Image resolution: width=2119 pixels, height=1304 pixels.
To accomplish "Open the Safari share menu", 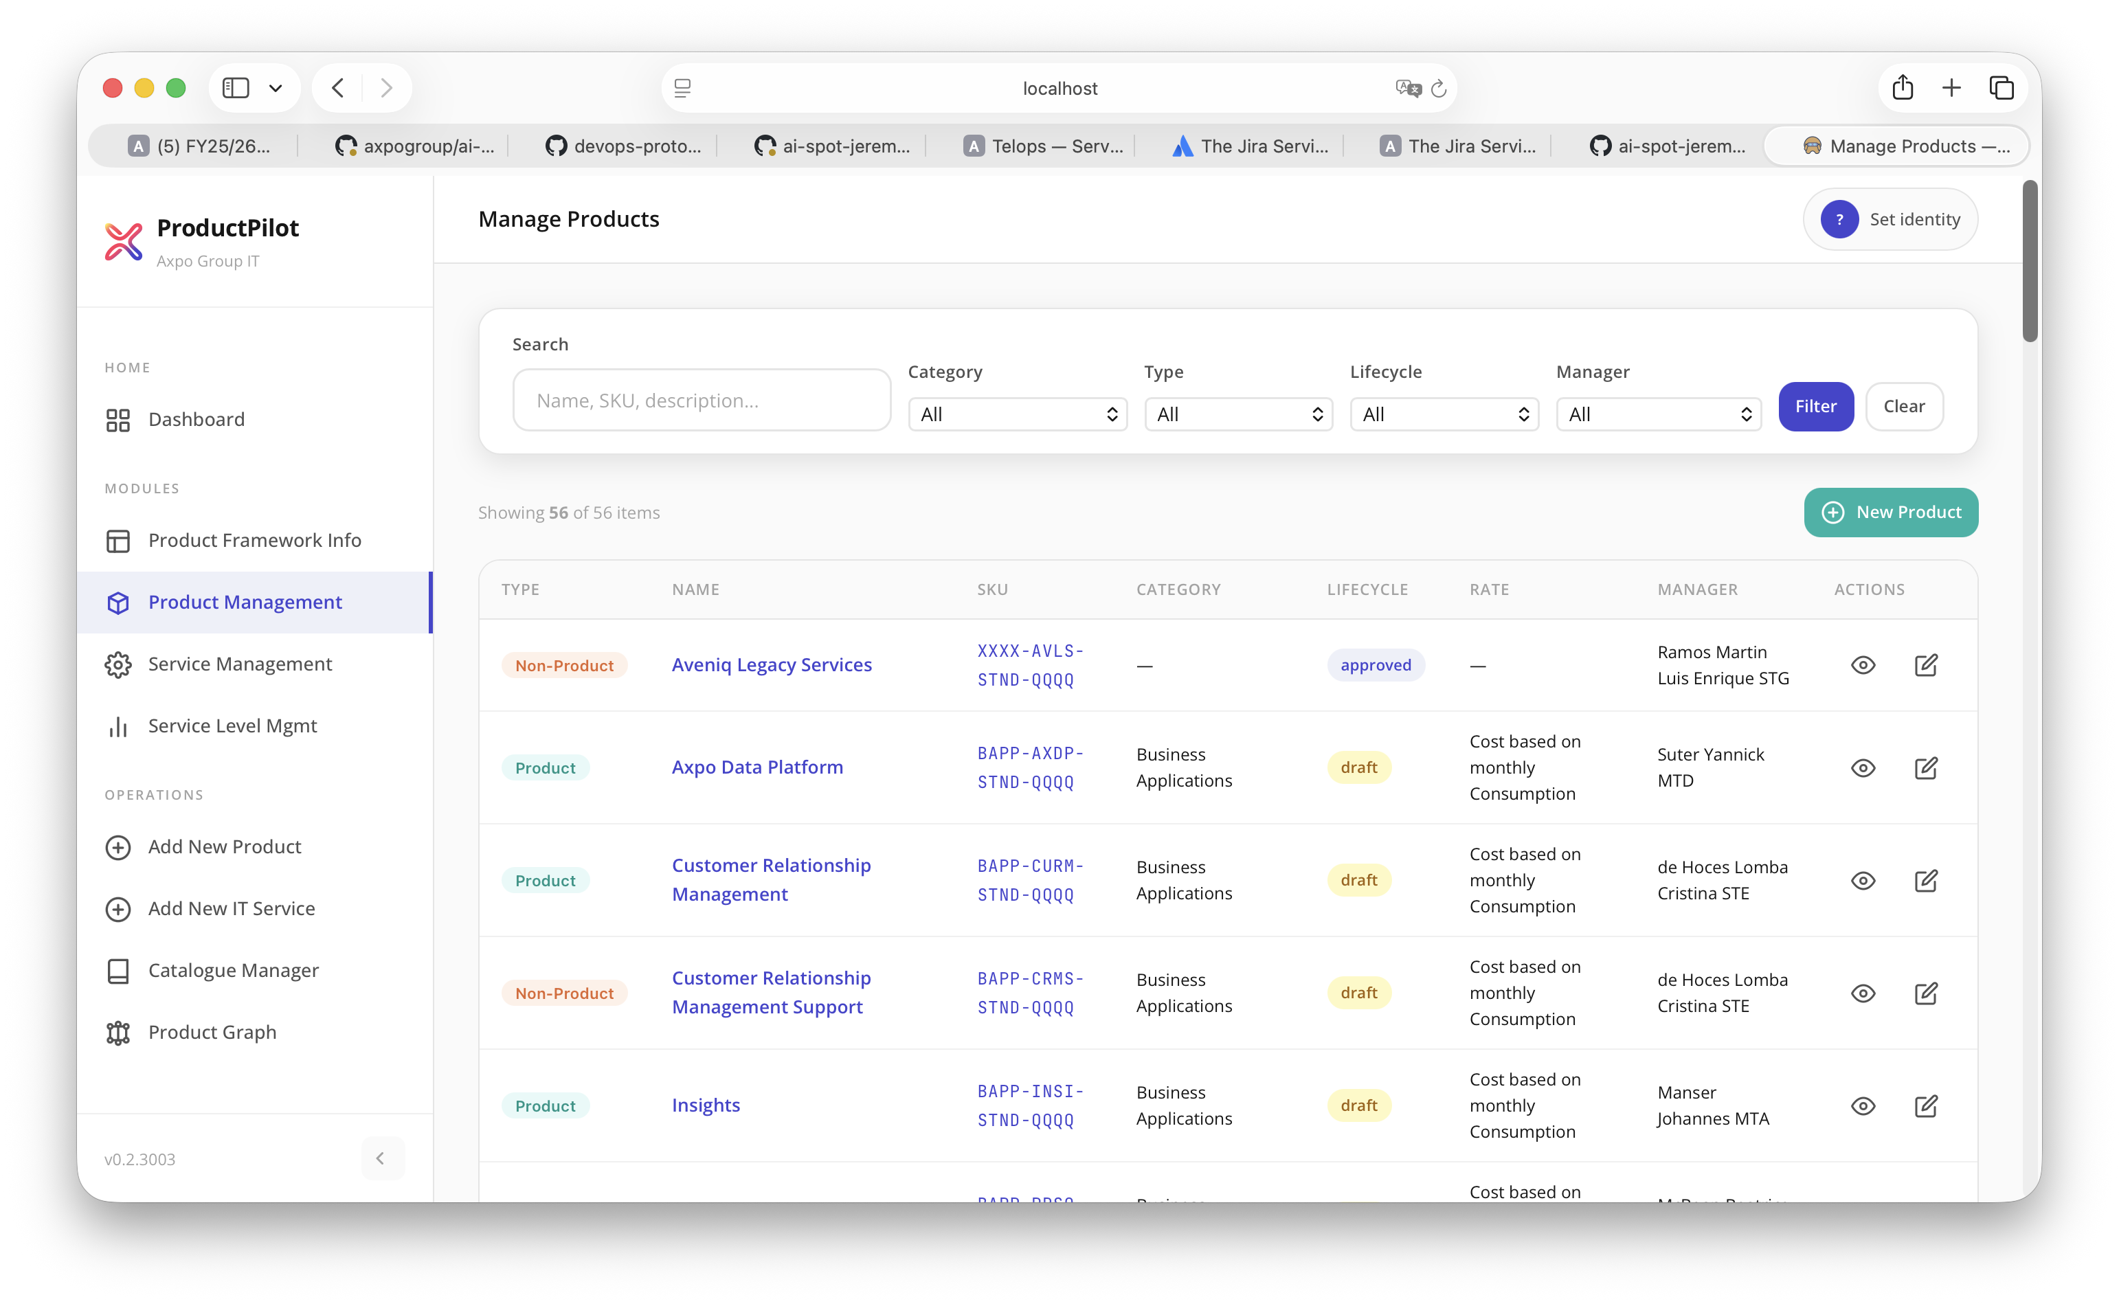I will pos(1903,87).
